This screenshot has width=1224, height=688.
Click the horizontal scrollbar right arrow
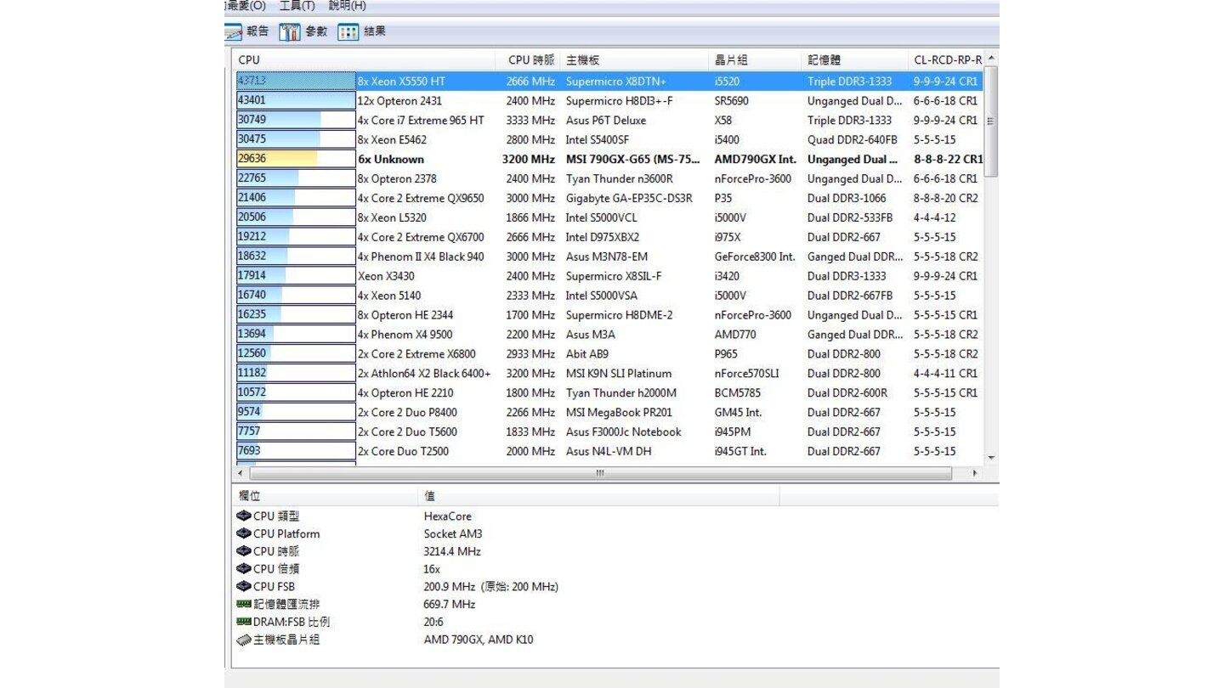tap(976, 473)
